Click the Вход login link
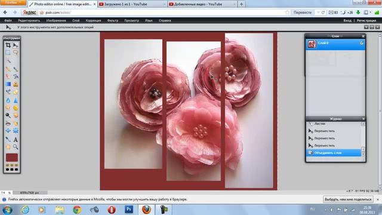The width and height of the screenshot is (382, 215). tap(347, 20)
